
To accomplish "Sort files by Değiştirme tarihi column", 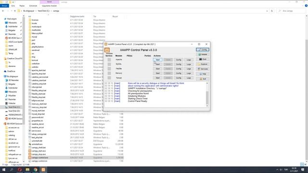I will 77,16.
